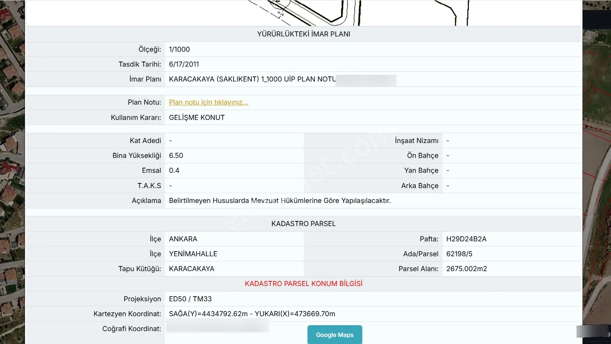This screenshot has width=611, height=344.
Task: Open the 'Plan notu için tıklayınız...' link
Action: pyautogui.click(x=208, y=102)
